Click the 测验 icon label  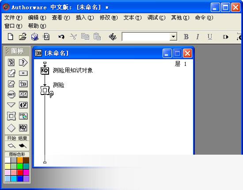pos(58,85)
